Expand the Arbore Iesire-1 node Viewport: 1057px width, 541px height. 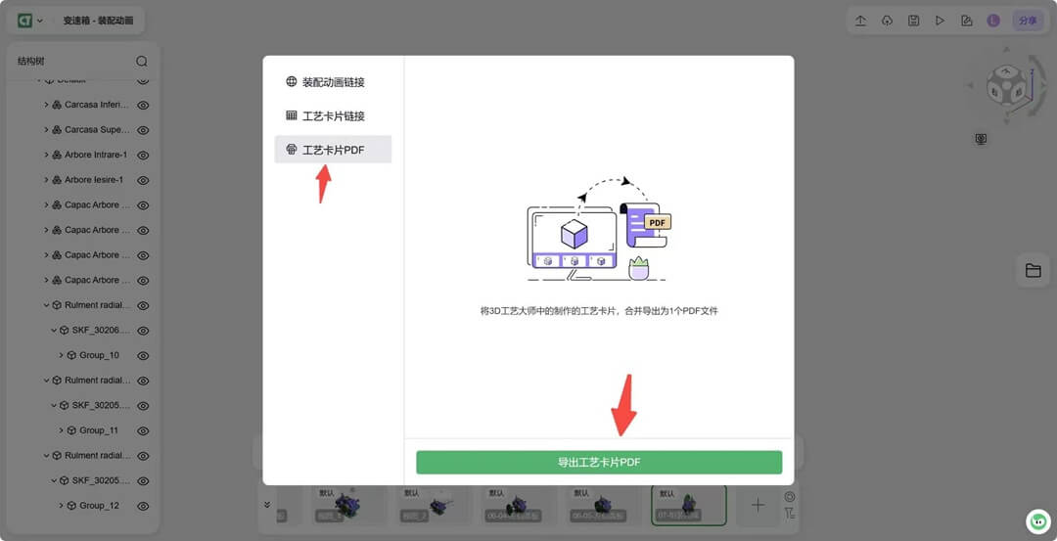tap(47, 180)
